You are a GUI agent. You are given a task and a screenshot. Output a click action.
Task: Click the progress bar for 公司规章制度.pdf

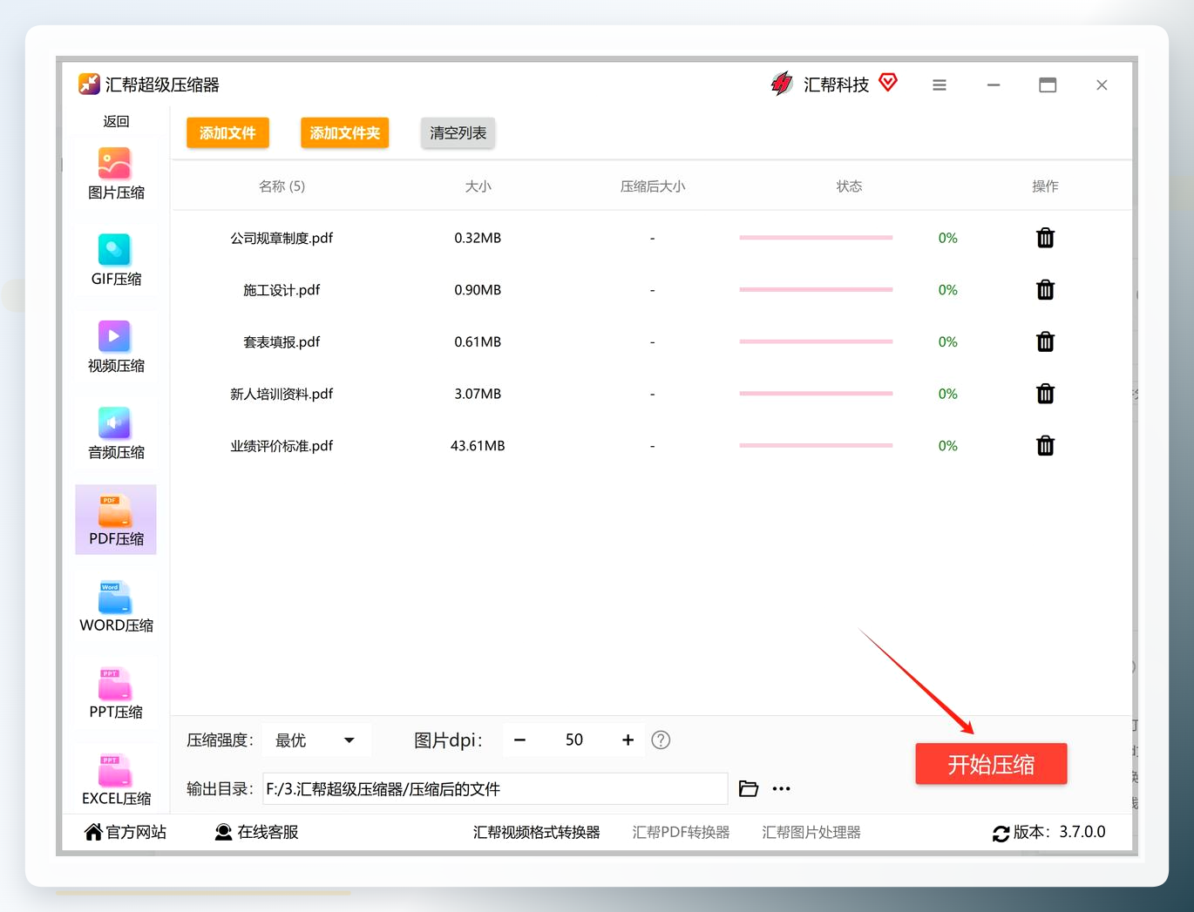[x=816, y=238]
